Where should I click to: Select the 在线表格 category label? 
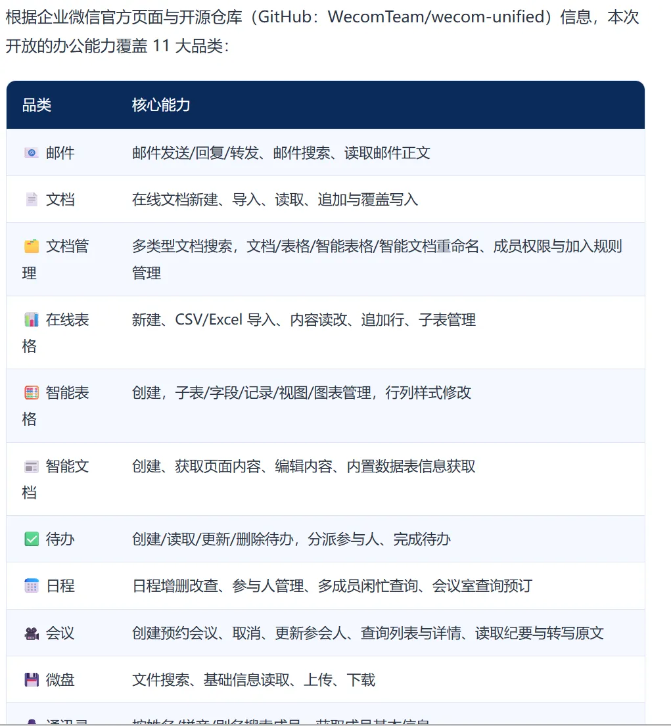tap(56, 332)
